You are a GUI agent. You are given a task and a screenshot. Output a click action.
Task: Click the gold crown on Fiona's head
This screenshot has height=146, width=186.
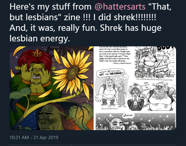pos(37,53)
